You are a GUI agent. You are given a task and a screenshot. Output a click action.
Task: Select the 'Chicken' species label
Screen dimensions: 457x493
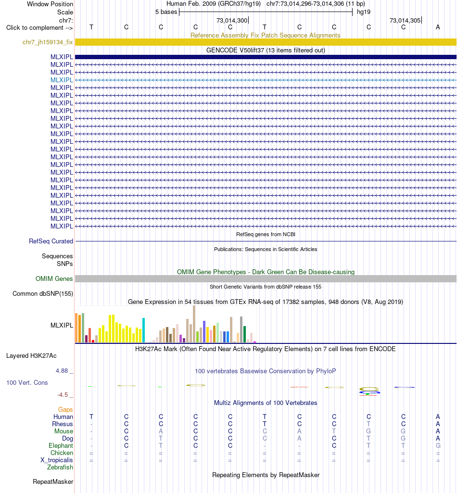[x=62, y=453]
